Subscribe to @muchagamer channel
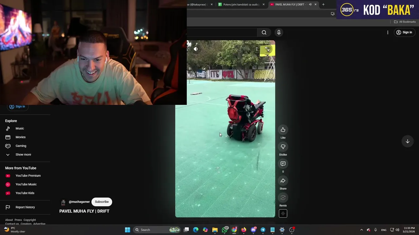Screen dimensions: 419x235 pos(102,202)
